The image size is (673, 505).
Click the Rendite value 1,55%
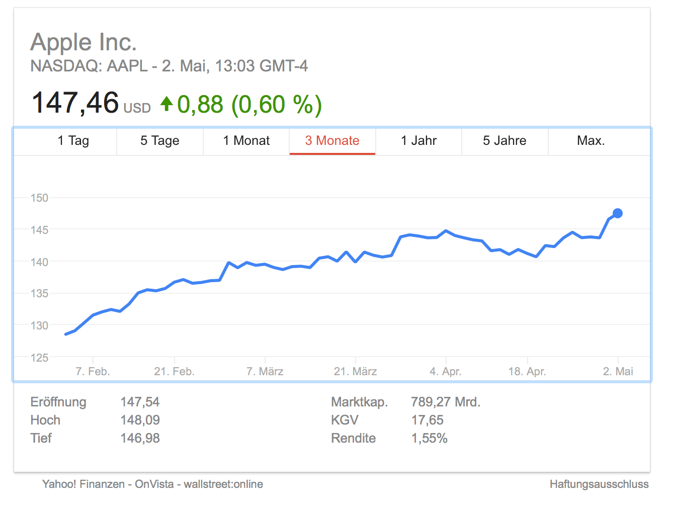coord(429,438)
